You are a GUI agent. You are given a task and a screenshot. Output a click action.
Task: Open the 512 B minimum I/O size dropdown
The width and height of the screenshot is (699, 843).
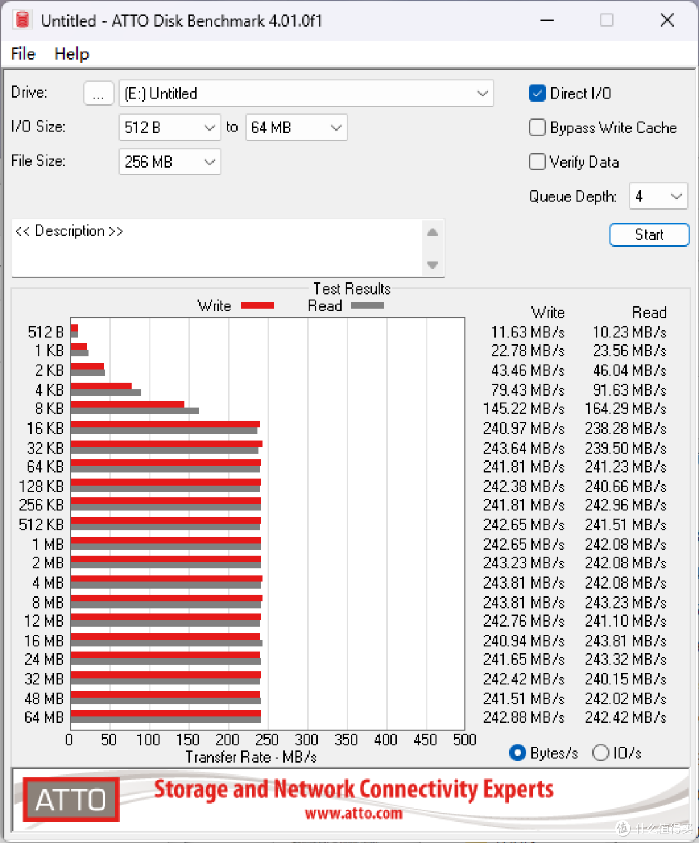pos(170,128)
